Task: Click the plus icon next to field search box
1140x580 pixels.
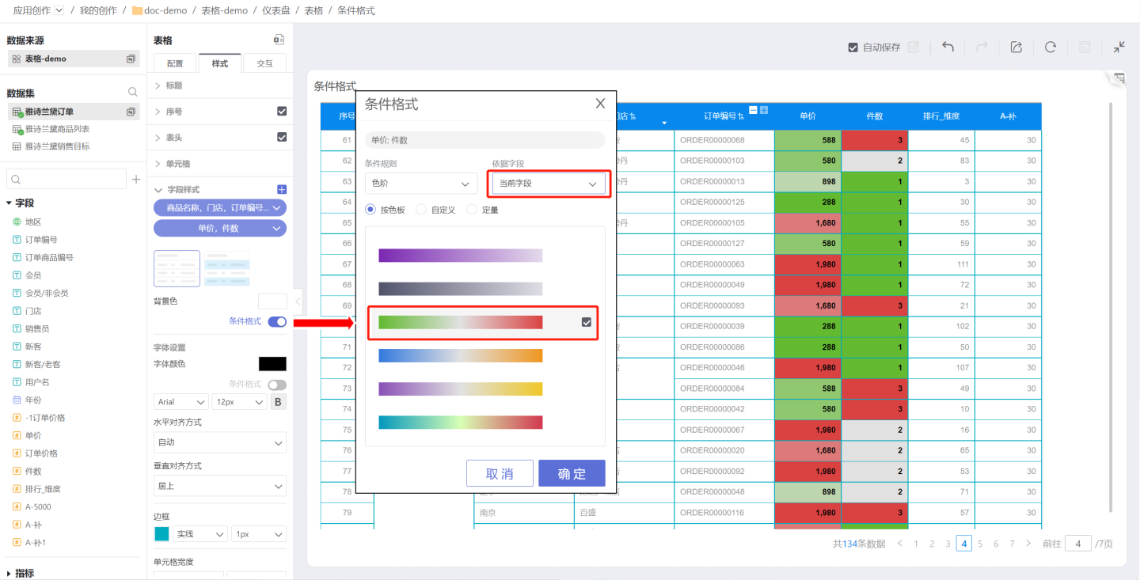Action: click(x=136, y=179)
